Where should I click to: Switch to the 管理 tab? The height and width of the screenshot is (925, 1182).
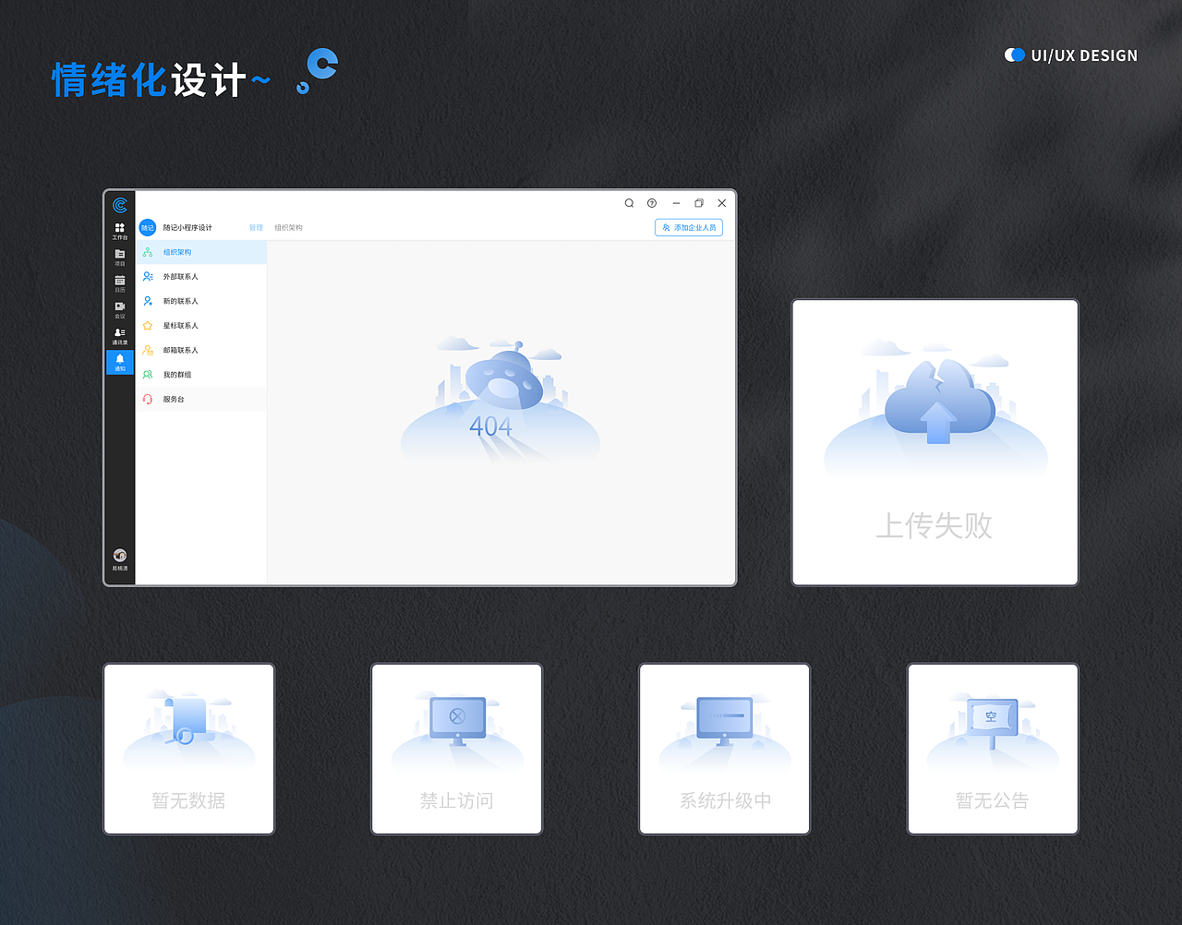(x=256, y=227)
